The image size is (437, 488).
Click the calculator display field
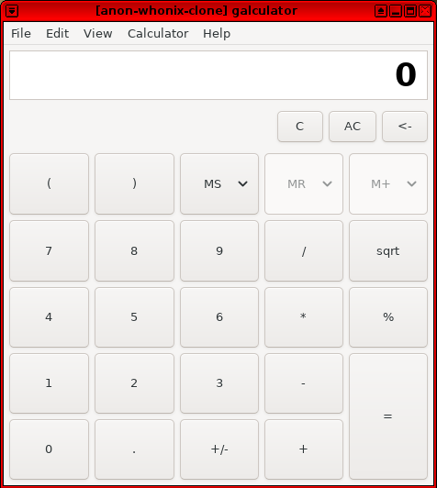coord(218,75)
